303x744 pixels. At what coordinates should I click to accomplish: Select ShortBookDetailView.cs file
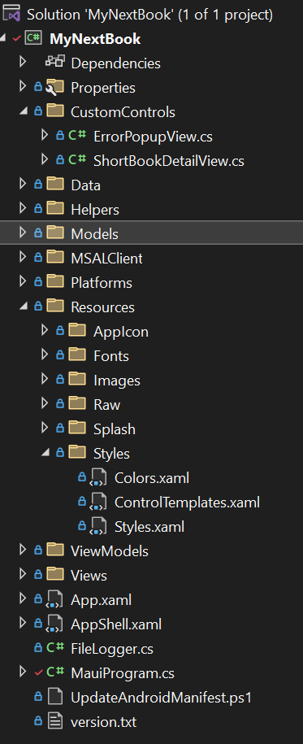click(169, 161)
